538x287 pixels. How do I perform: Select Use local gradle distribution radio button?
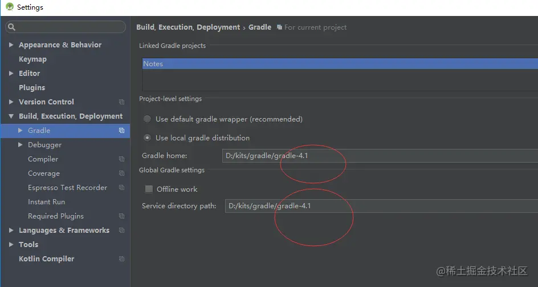pyautogui.click(x=147, y=138)
